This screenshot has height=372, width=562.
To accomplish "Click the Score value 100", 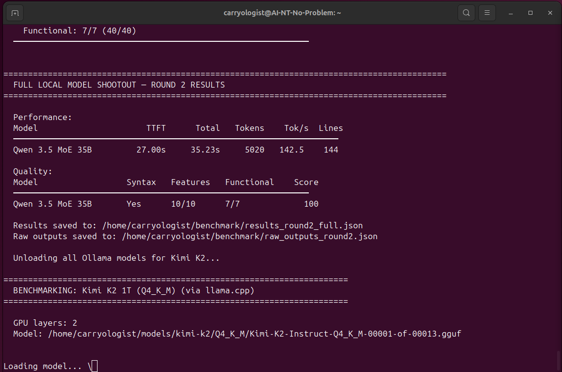I will 311,204.
